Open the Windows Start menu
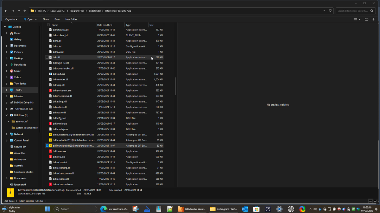The width and height of the screenshot is (380, 213). point(47,209)
